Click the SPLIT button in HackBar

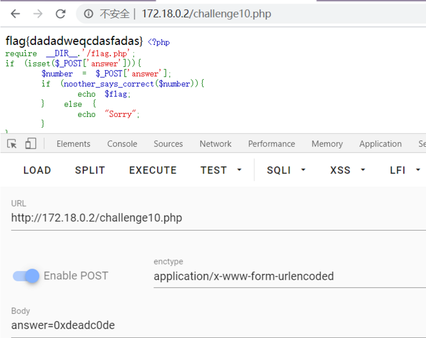[90, 170]
